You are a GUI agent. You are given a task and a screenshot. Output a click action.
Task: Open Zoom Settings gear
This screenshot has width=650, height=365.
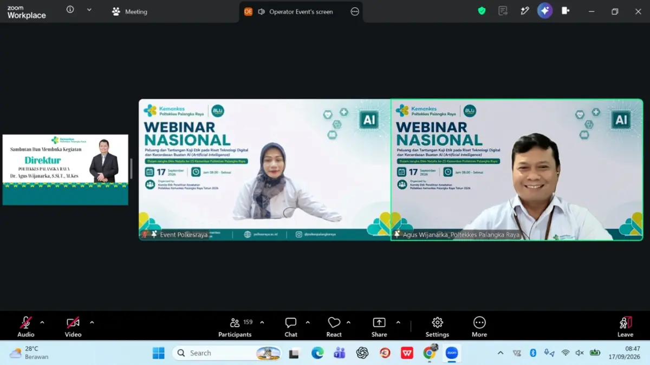pos(437,327)
